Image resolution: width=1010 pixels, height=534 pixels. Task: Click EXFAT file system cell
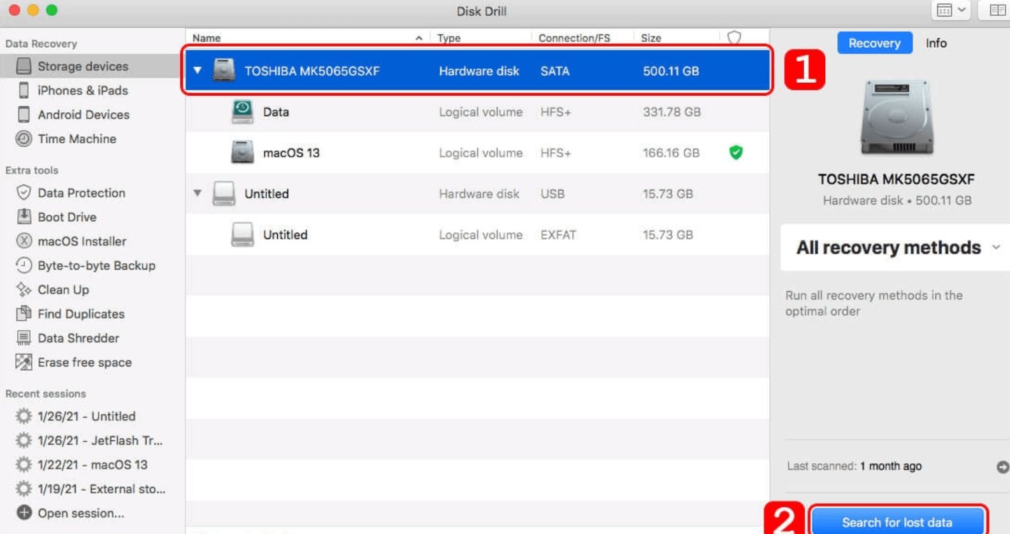pos(558,235)
